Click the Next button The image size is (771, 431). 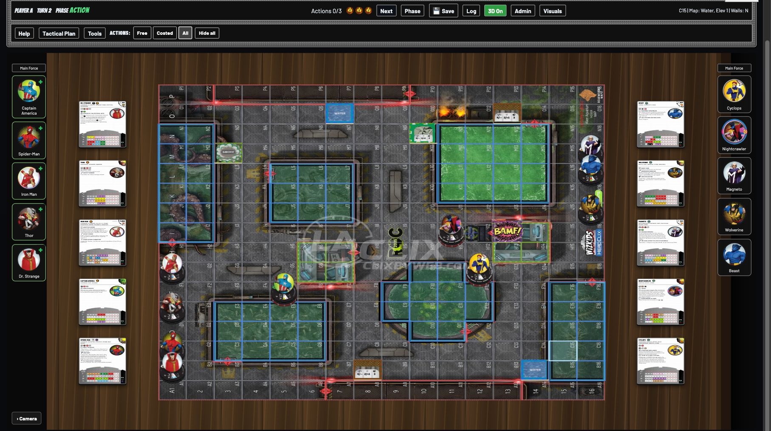(386, 11)
